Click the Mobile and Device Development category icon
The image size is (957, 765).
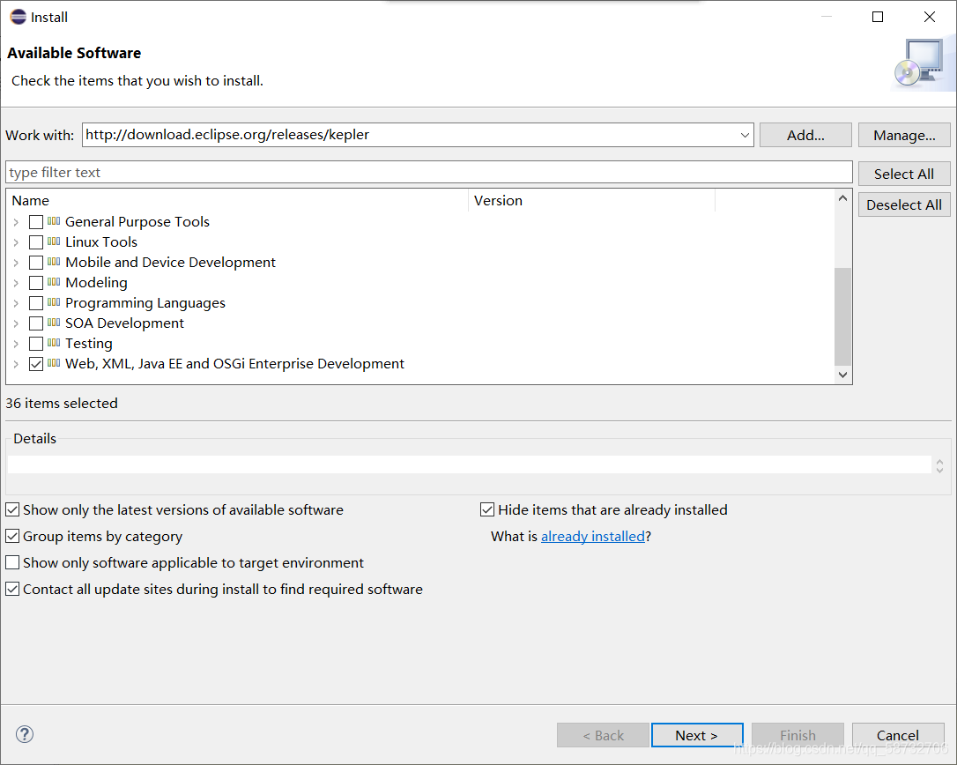54,261
